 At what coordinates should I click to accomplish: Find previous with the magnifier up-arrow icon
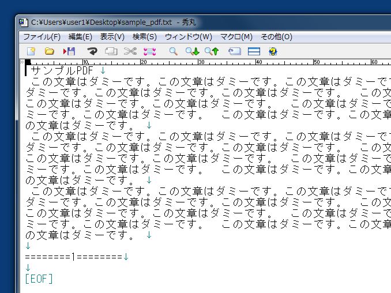212,51
